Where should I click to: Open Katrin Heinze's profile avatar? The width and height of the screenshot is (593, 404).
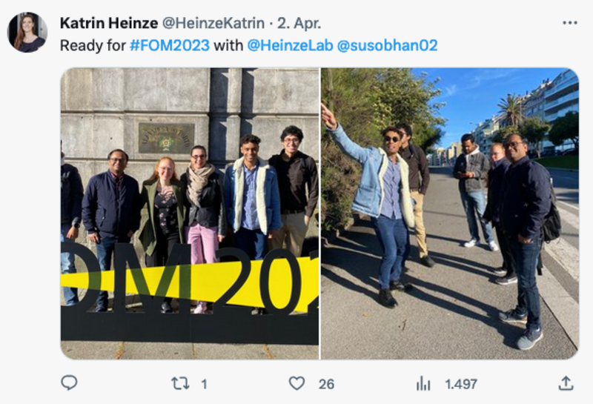tap(27, 32)
